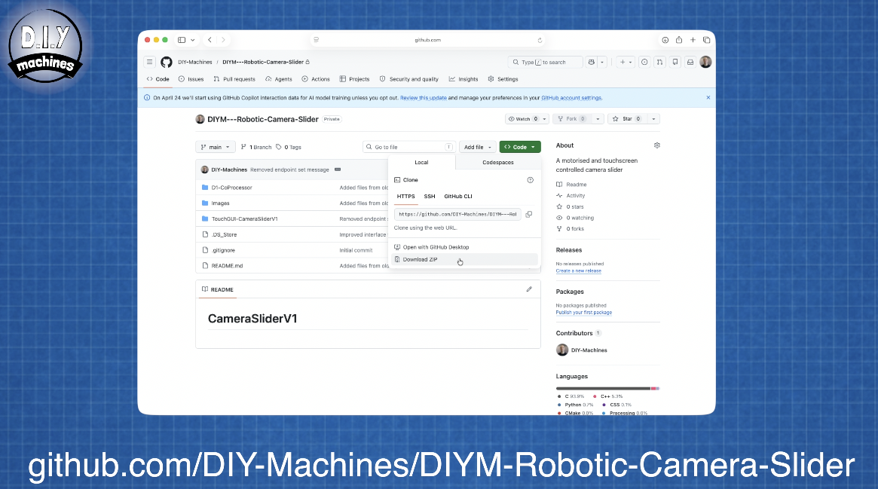878x489 pixels.
Task: Click the Clone help question mark icon
Action: click(x=531, y=180)
